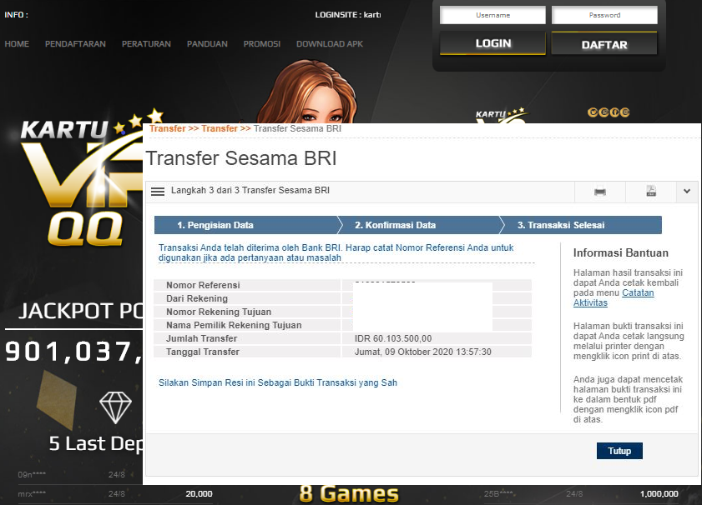Click the coin icons beside the small logo
The height and width of the screenshot is (505, 702).
coord(609,112)
